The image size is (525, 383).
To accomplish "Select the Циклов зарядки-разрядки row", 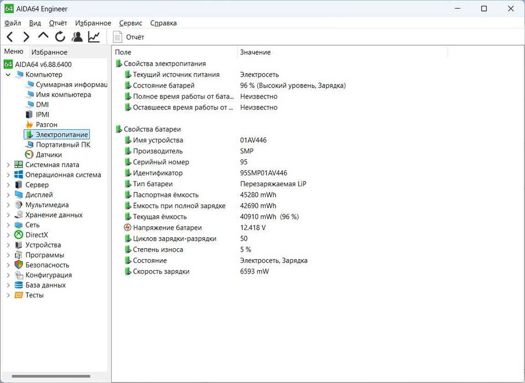I will 186,239.
